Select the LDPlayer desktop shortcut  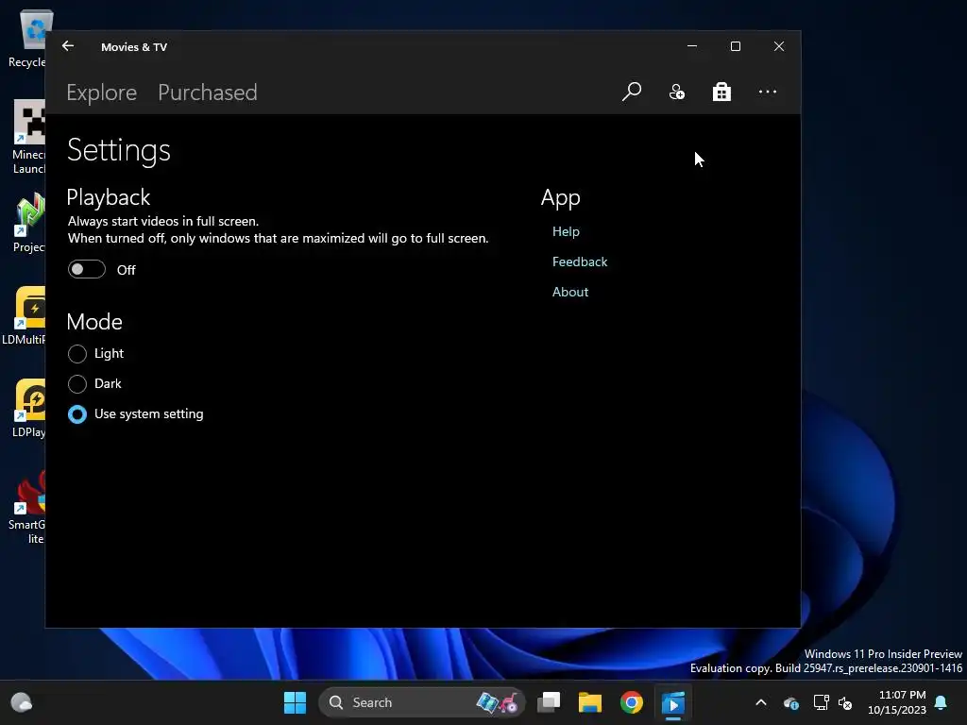click(x=29, y=408)
